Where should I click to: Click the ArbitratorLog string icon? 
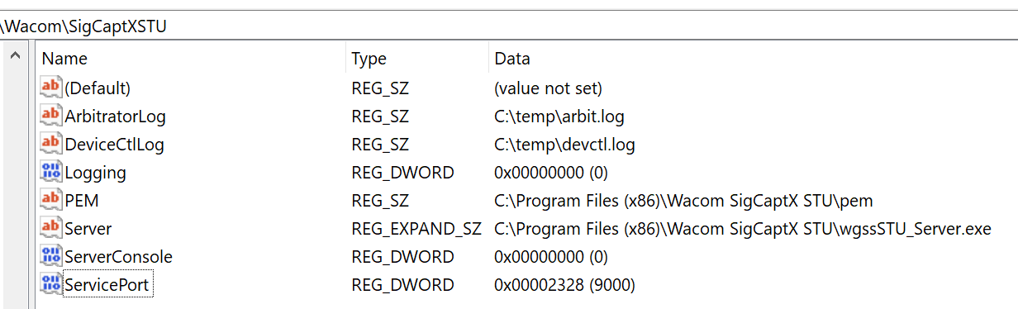(51, 115)
